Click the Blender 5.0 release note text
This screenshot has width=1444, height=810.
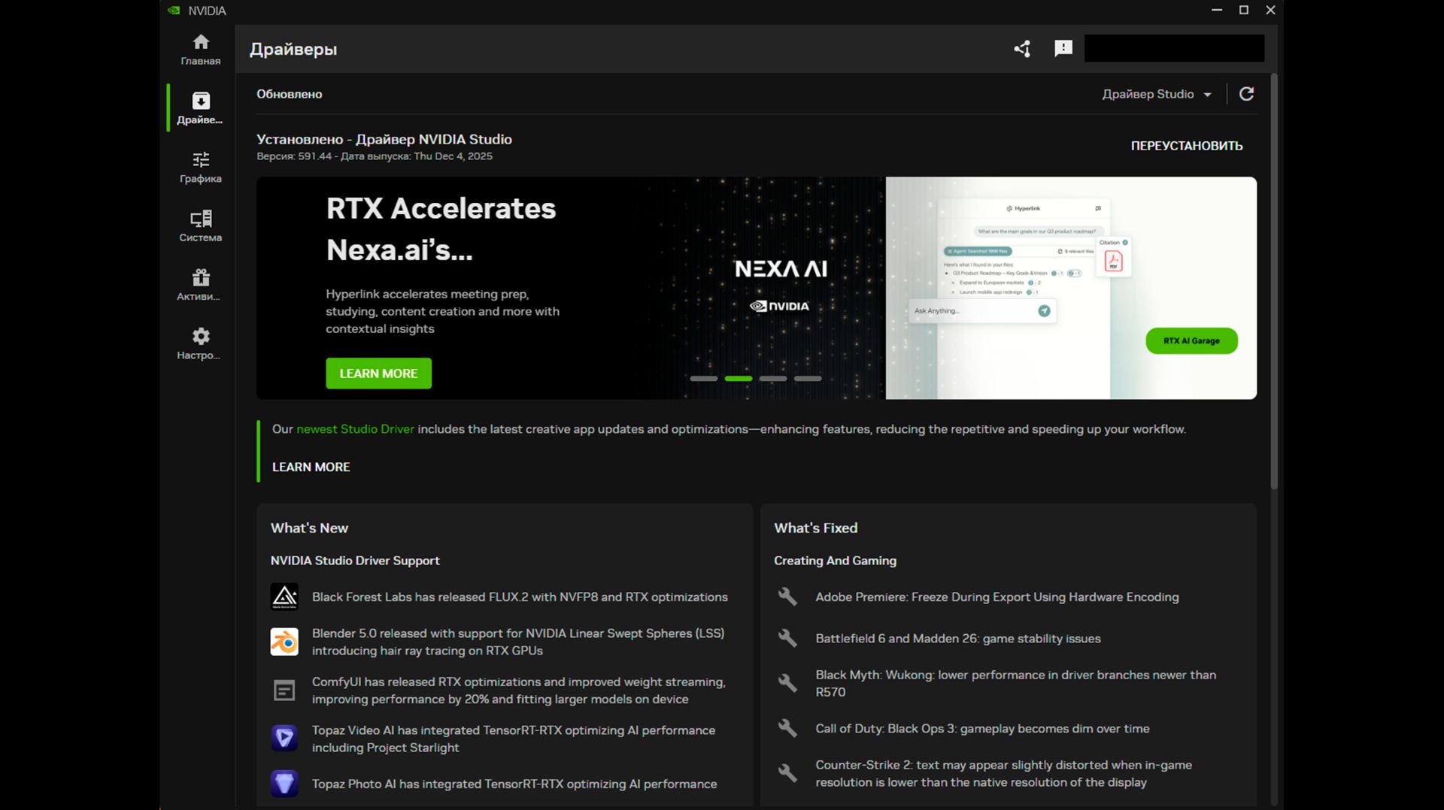click(518, 642)
